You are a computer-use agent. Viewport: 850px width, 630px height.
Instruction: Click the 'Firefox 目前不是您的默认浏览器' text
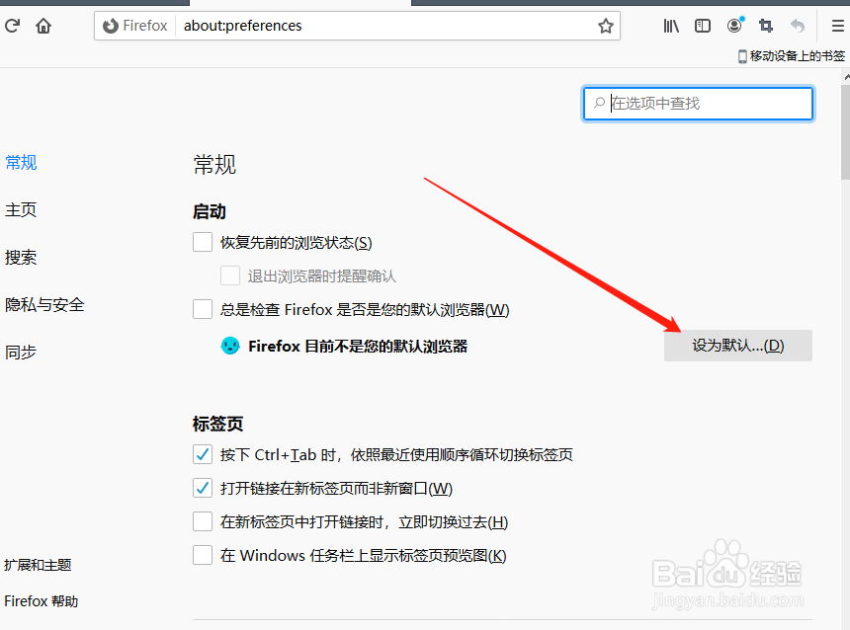coord(358,347)
